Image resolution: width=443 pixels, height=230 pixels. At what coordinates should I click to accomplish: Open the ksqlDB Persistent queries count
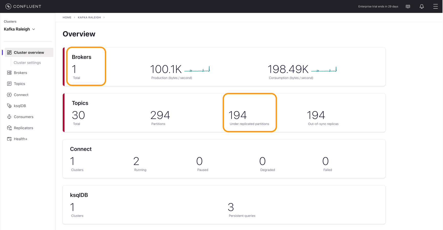coord(231,207)
